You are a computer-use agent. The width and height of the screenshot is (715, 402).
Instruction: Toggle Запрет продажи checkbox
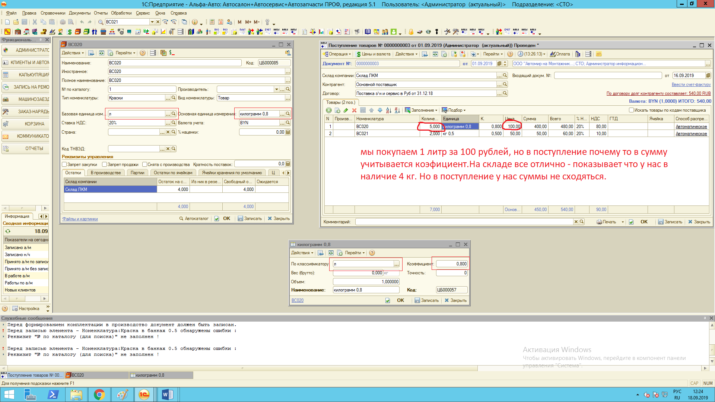(104, 164)
